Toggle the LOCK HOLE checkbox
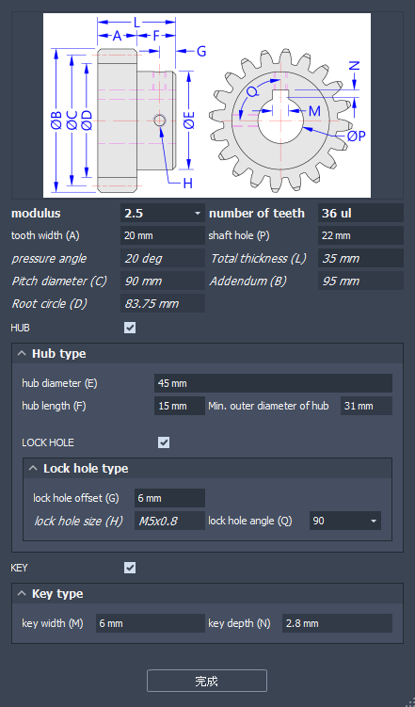 164,442
